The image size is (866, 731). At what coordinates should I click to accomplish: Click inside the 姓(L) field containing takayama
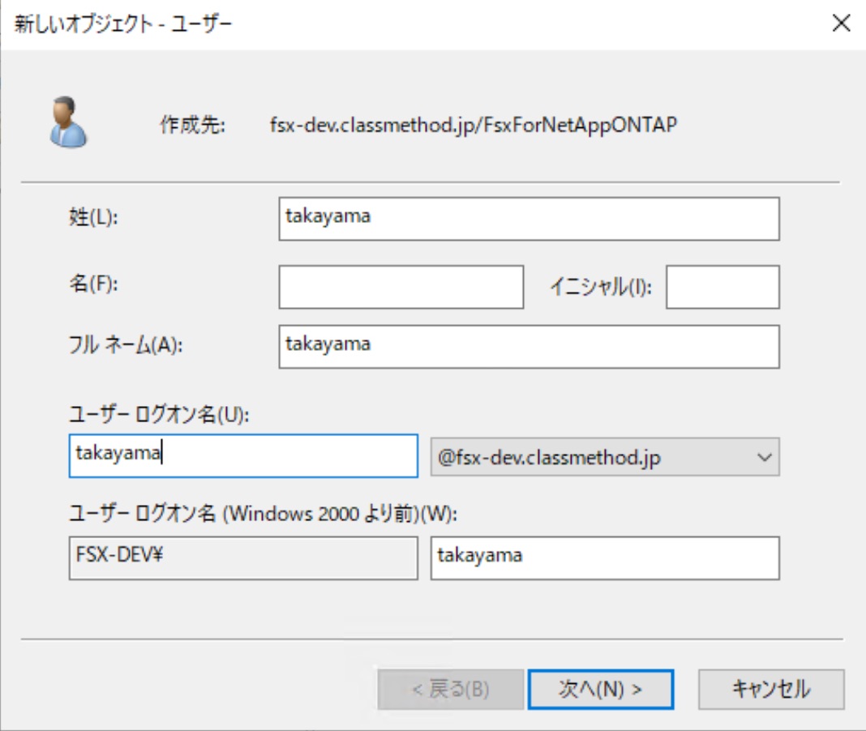click(x=527, y=216)
